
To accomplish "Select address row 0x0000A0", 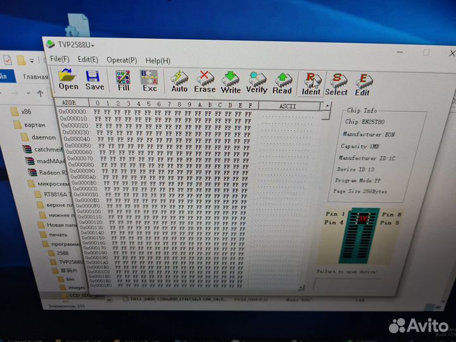I will click(x=160, y=178).
